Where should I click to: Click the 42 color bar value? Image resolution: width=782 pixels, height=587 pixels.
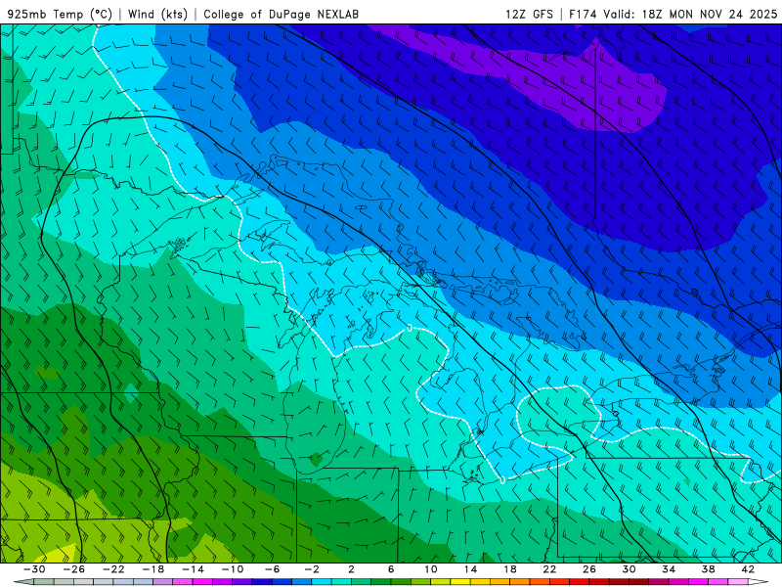point(748,569)
